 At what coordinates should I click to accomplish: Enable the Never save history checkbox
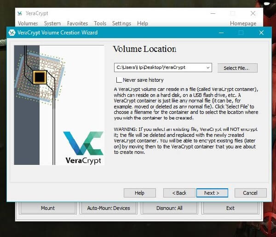[119, 80]
